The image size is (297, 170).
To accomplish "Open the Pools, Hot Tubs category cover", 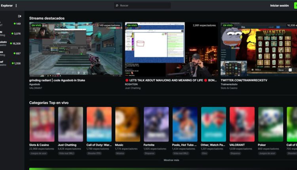I will pos(185,124).
